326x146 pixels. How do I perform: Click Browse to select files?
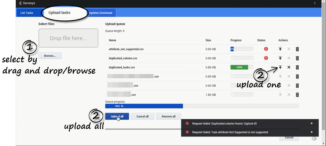pos(50,56)
